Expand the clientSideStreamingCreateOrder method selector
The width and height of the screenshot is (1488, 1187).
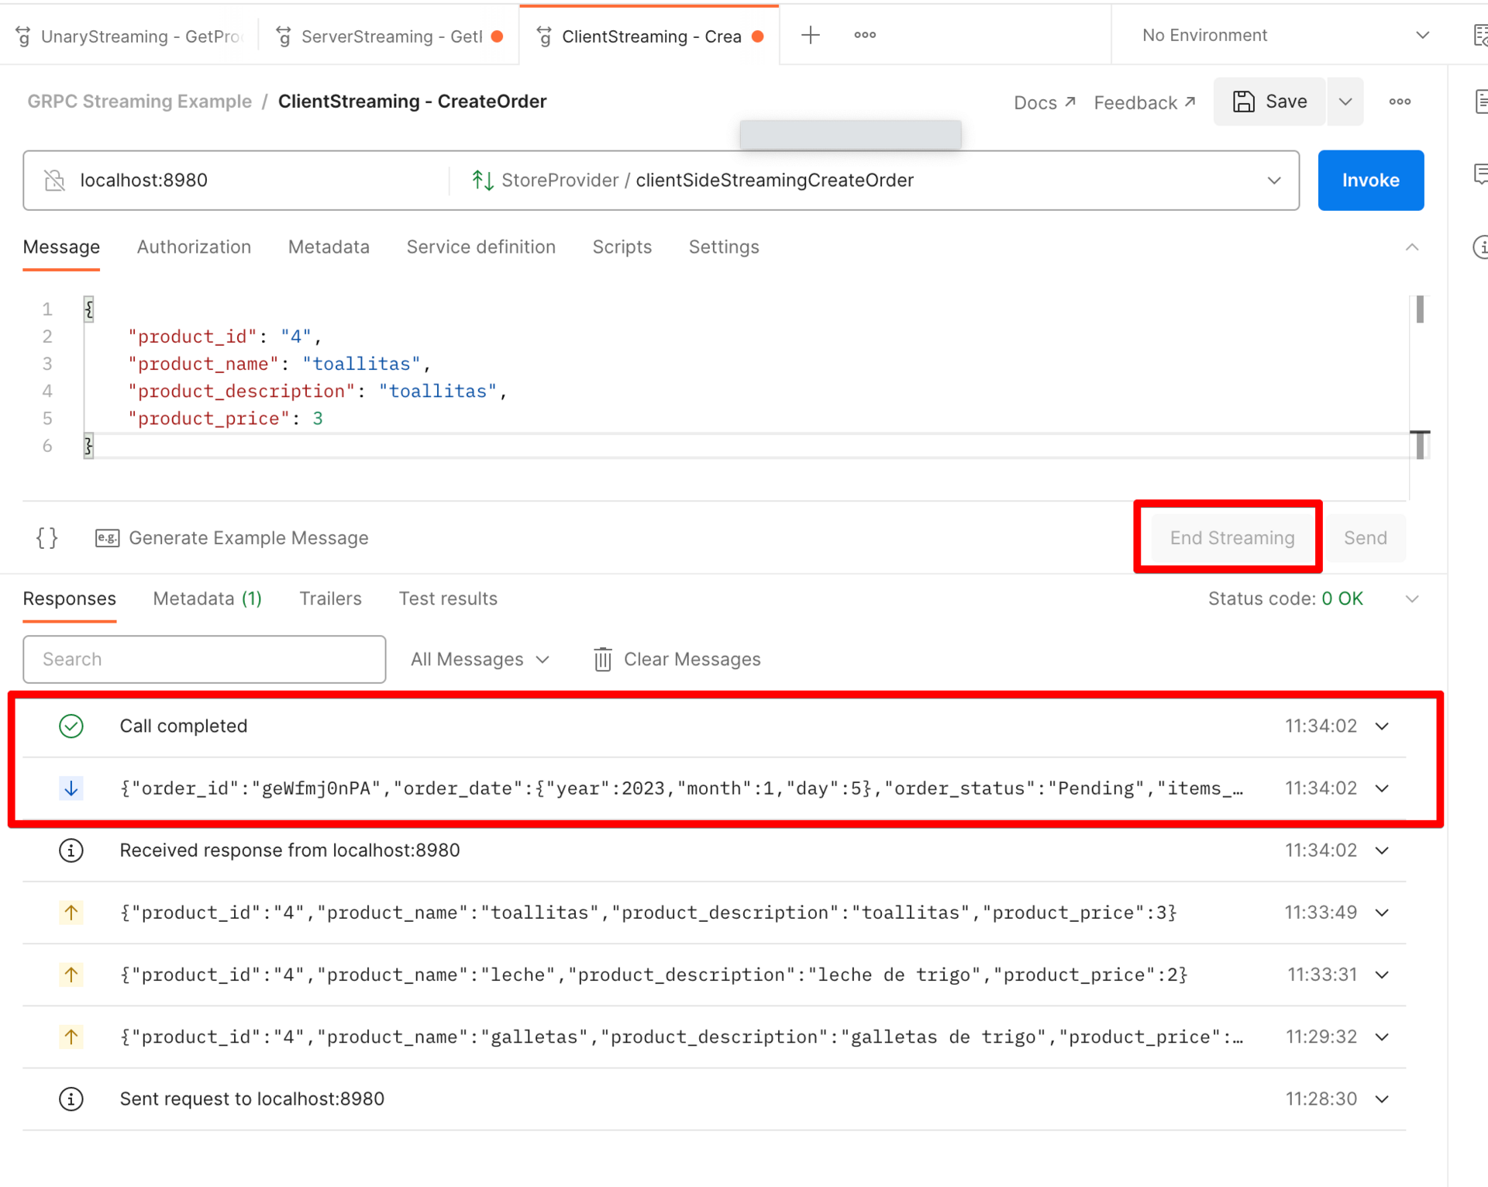(x=1273, y=180)
